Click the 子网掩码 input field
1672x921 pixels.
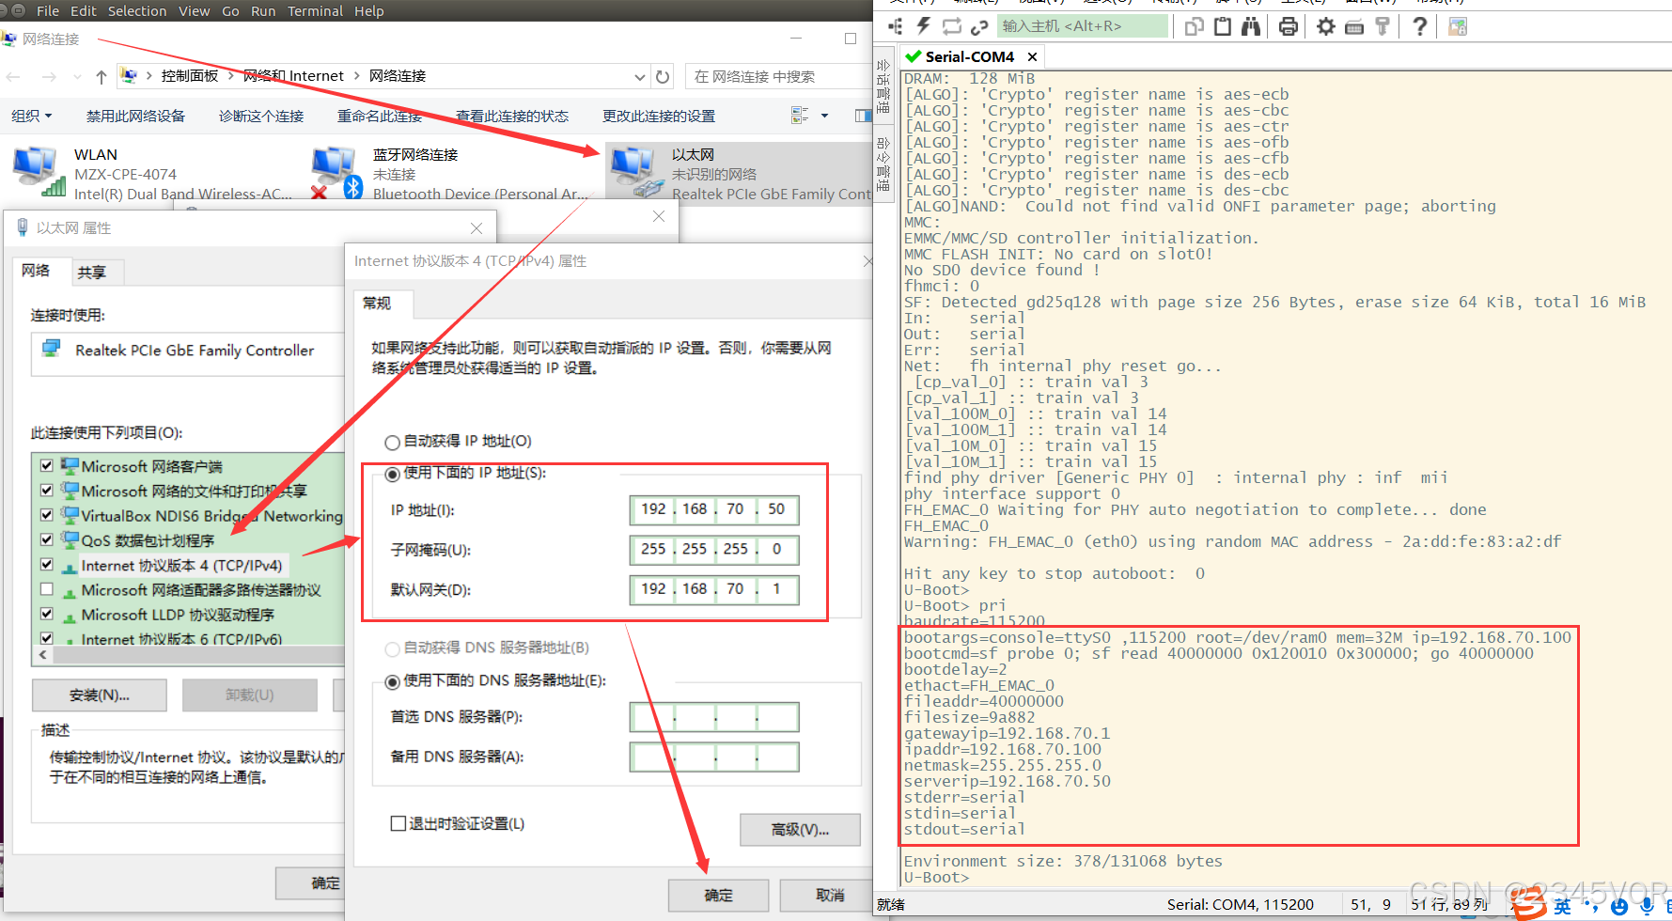(x=714, y=550)
